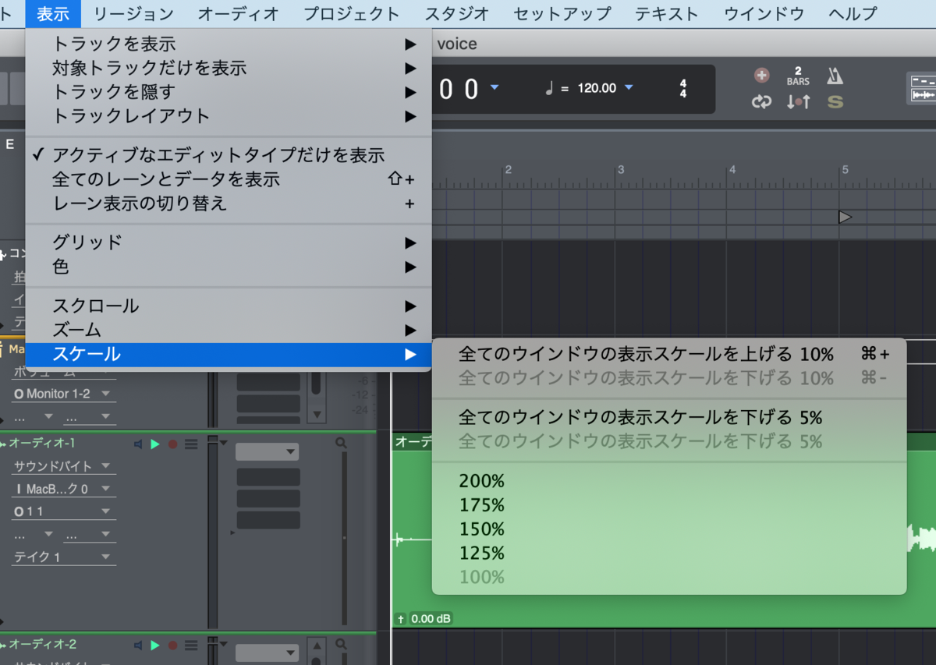Image resolution: width=936 pixels, height=665 pixels.
Task: Choose 150% window scale
Action: tap(481, 529)
